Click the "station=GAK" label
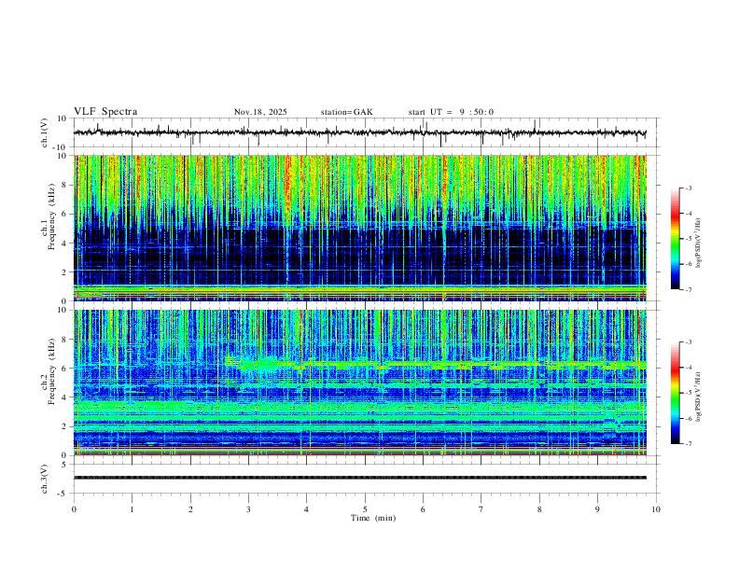The height and width of the screenshot is (571, 739). coord(347,112)
